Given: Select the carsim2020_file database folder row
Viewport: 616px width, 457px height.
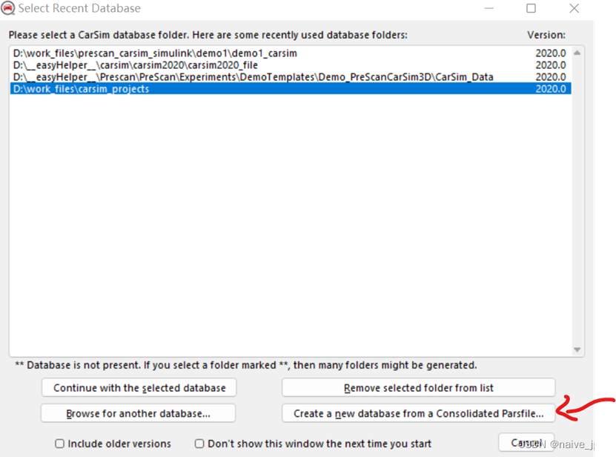Looking at the screenshot, I should click(291, 65).
